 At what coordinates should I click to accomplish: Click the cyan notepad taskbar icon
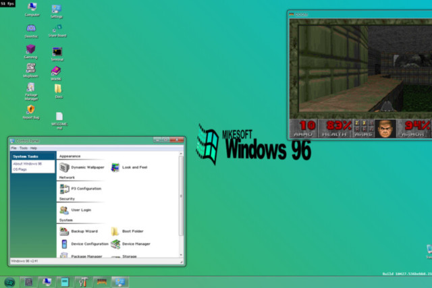(65, 282)
